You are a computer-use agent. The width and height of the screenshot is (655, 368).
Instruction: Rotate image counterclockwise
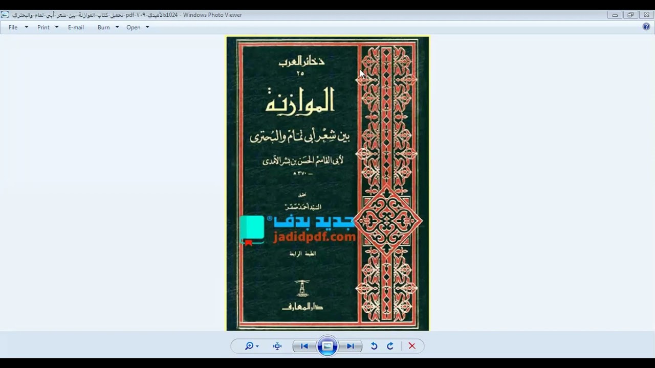pos(374,346)
